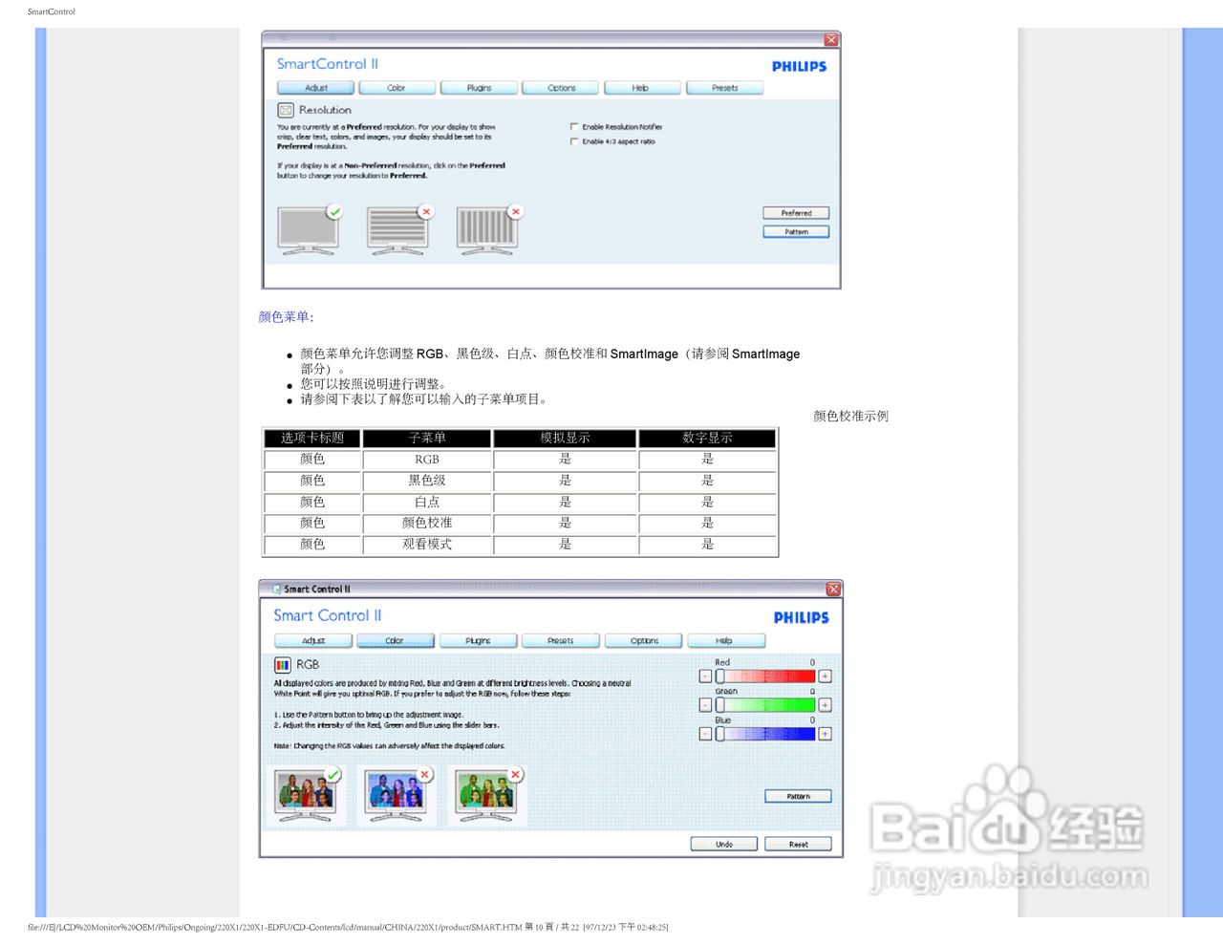Click the Undo button
Screen dimensions: 1223x945
click(723, 844)
